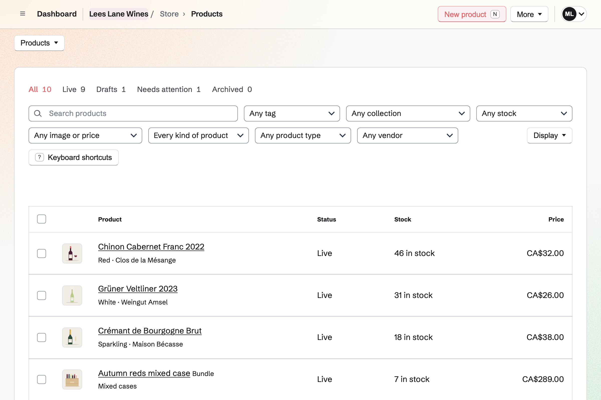Open Keyboard shortcuts help
The height and width of the screenshot is (400, 601).
pos(74,157)
